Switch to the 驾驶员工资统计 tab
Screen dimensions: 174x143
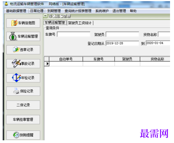coord(80,23)
